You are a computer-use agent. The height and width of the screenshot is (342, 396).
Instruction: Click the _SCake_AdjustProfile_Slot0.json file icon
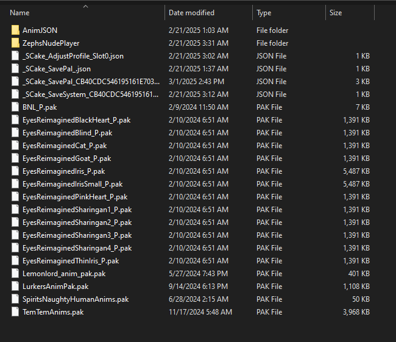15,56
